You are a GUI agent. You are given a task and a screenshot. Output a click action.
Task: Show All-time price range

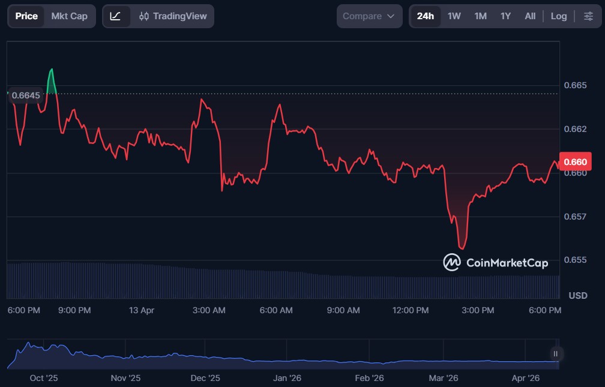530,16
